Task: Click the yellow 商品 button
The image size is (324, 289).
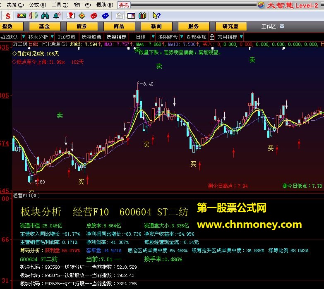Action: [119, 26]
